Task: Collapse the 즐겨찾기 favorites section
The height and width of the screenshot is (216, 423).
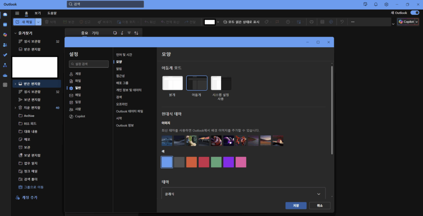Action: [15, 33]
